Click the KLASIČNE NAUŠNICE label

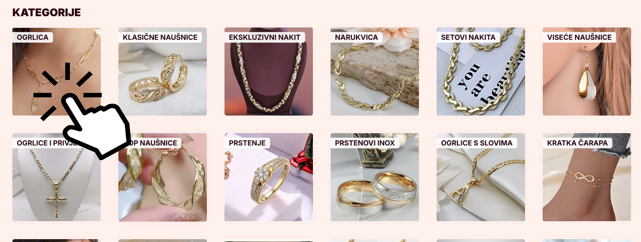[x=160, y=37]
